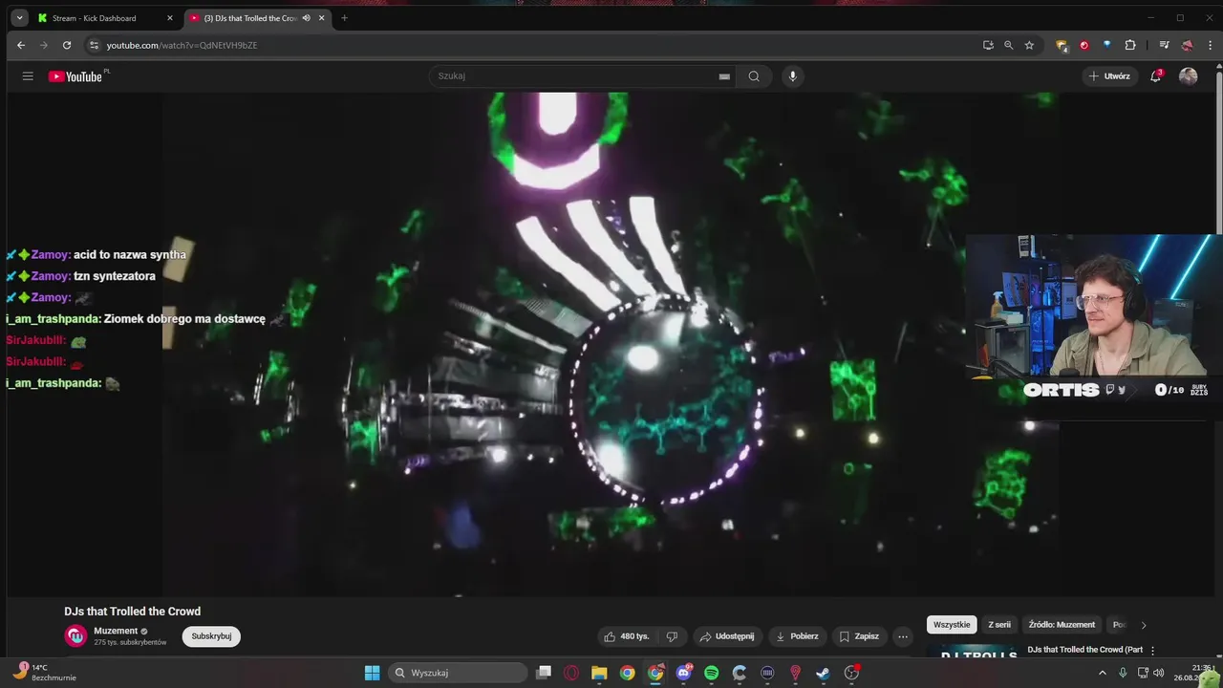Open File Explorer from the taskbar
This screenshot has height=688, width=1223.
(599, 673)
